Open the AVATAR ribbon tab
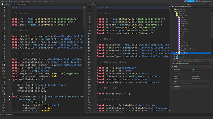Image resolution: width=213 pixels, height=119 pixels. (28, 1)
